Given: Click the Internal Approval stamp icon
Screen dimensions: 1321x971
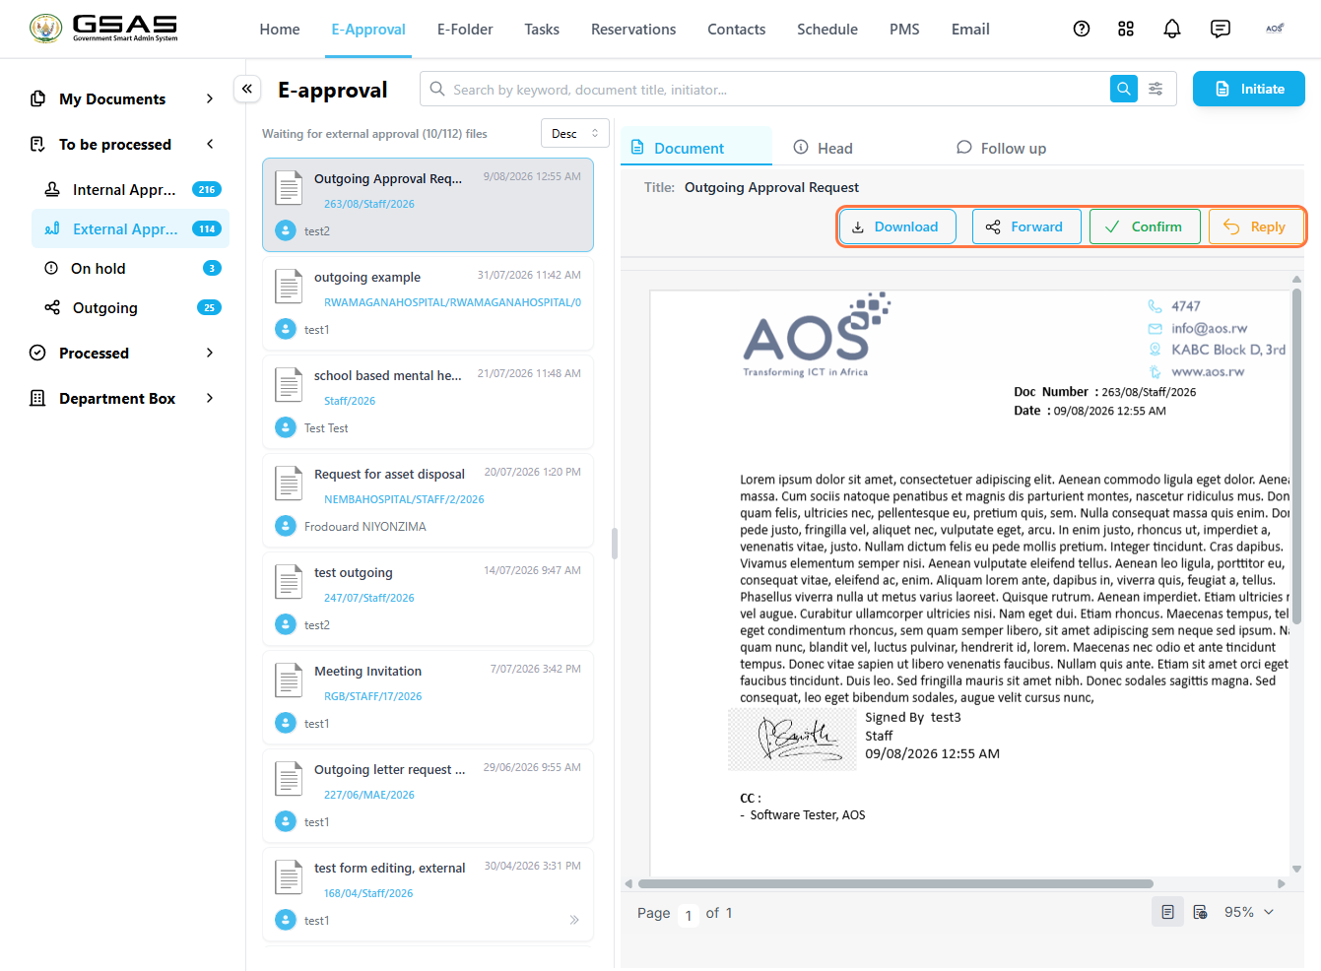Looking at the screenshot, I should point(52,189).
